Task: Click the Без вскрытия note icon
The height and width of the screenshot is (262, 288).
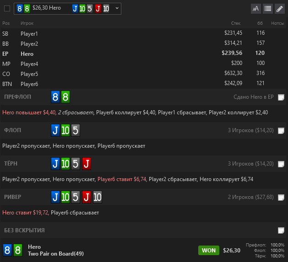Action: (281, 230)
